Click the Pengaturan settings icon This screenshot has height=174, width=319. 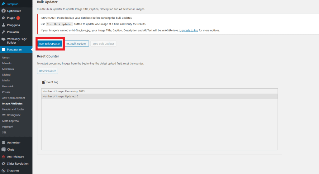pyautogui.click(x=3, y=50)
